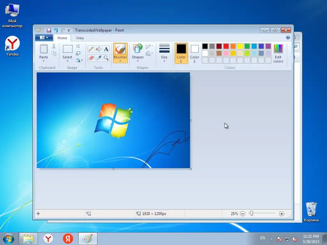Open Paint Help question mark icon

coord(288,38)
